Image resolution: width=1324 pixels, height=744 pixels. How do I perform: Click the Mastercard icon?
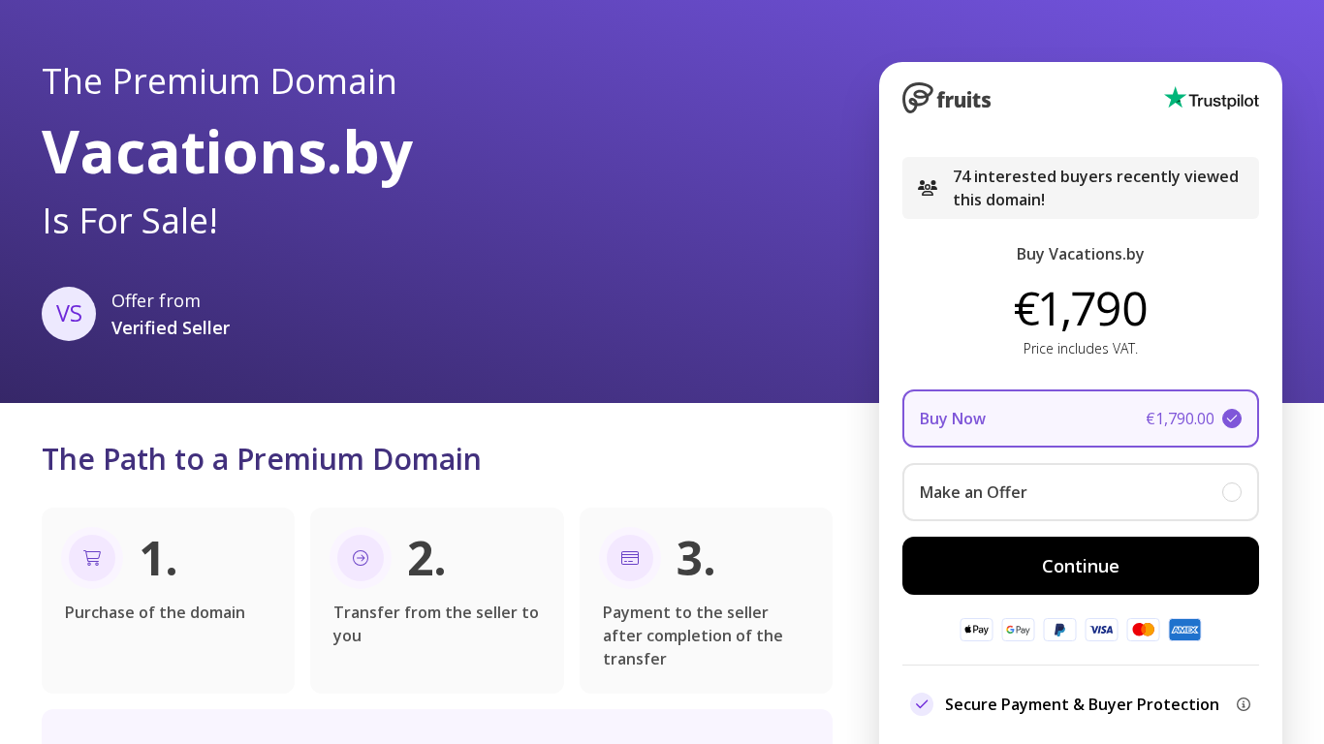tap(1143, 630)
